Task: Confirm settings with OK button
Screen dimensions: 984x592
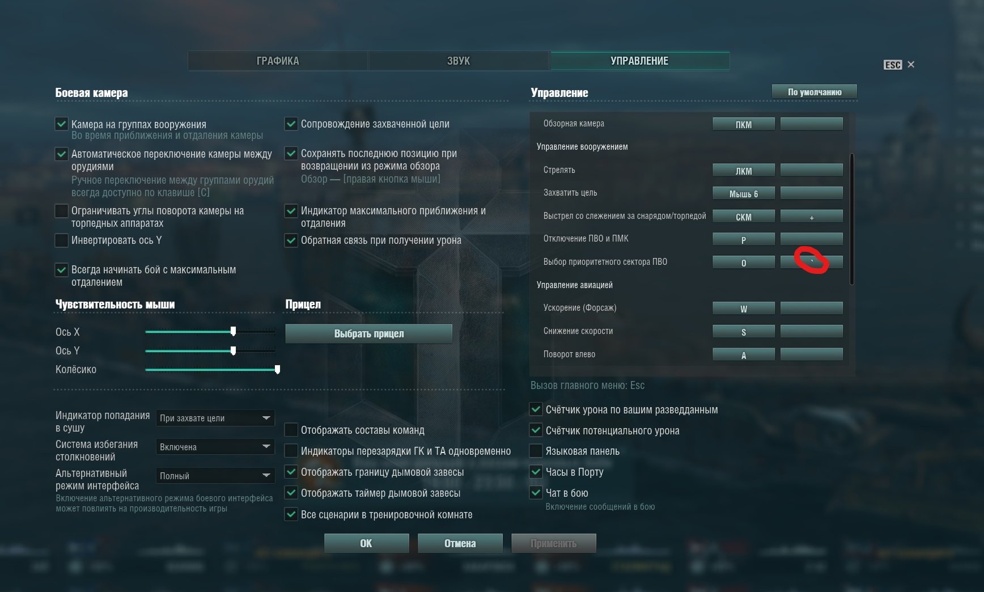Action: click(x=366, y=543)
